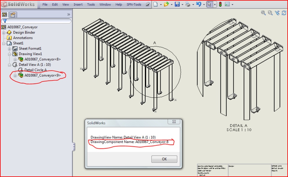This screenshot has width=288, height=177.
Task: Click the Rebuild traffic light icon
Action: (220, 4)
